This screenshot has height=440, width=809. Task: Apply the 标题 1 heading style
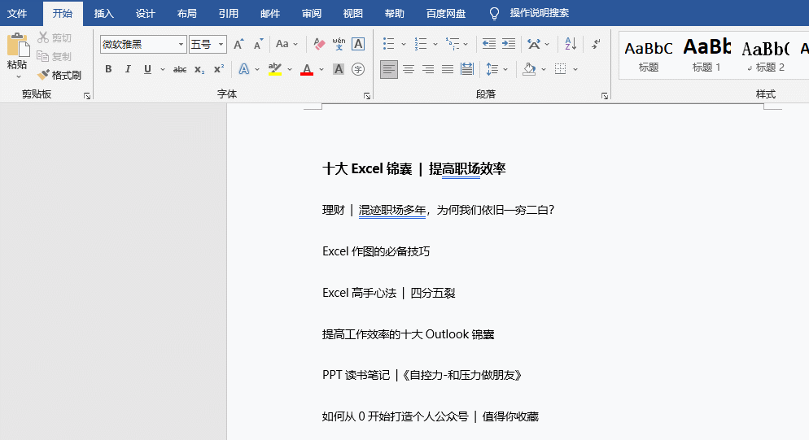click(706, 55)
